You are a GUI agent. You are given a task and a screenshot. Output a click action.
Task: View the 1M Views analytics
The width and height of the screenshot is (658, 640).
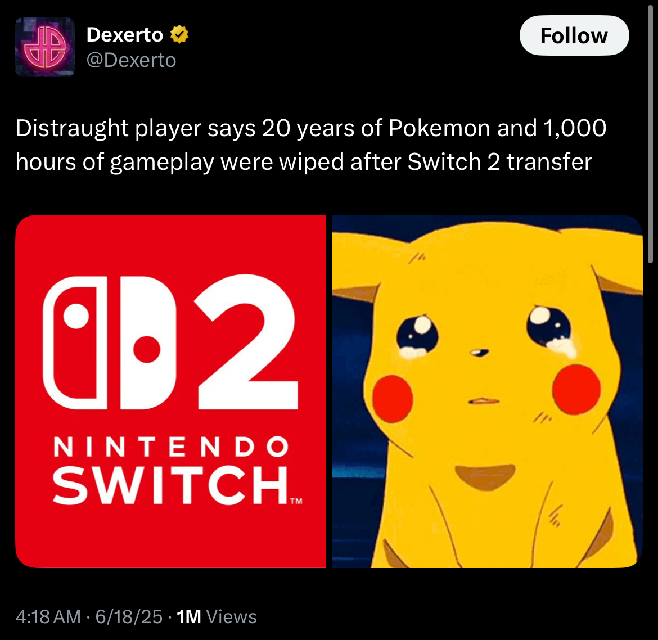click(217, 617)
